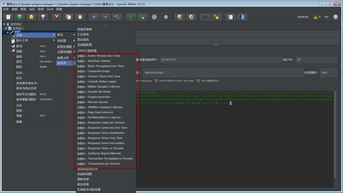Open the 配置元件 config elements submenu

point(66,58)
